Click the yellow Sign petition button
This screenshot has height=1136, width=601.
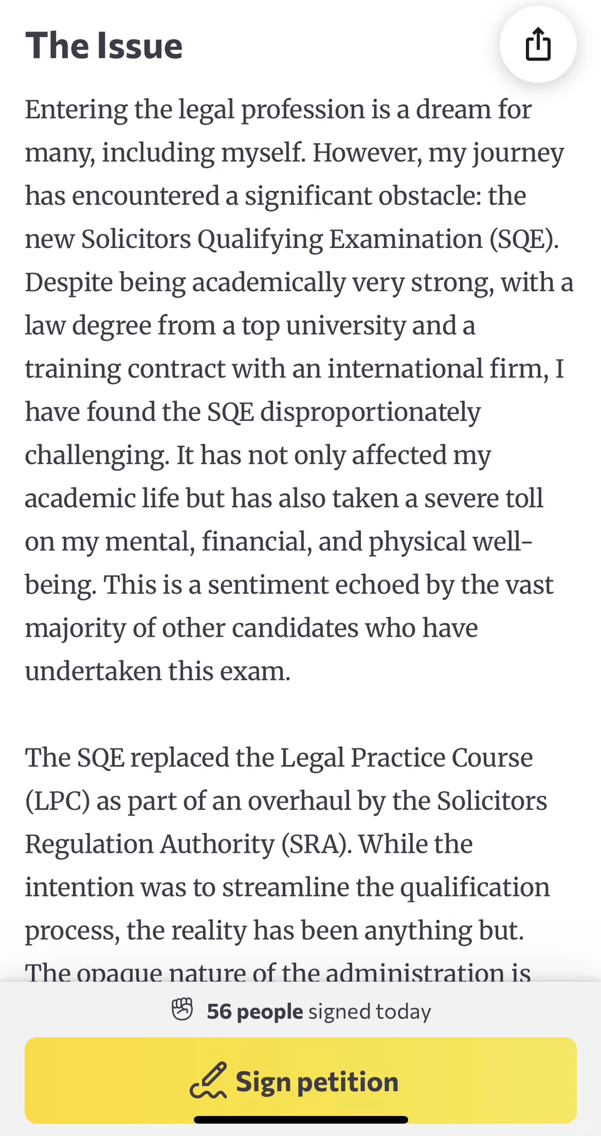300,1080
